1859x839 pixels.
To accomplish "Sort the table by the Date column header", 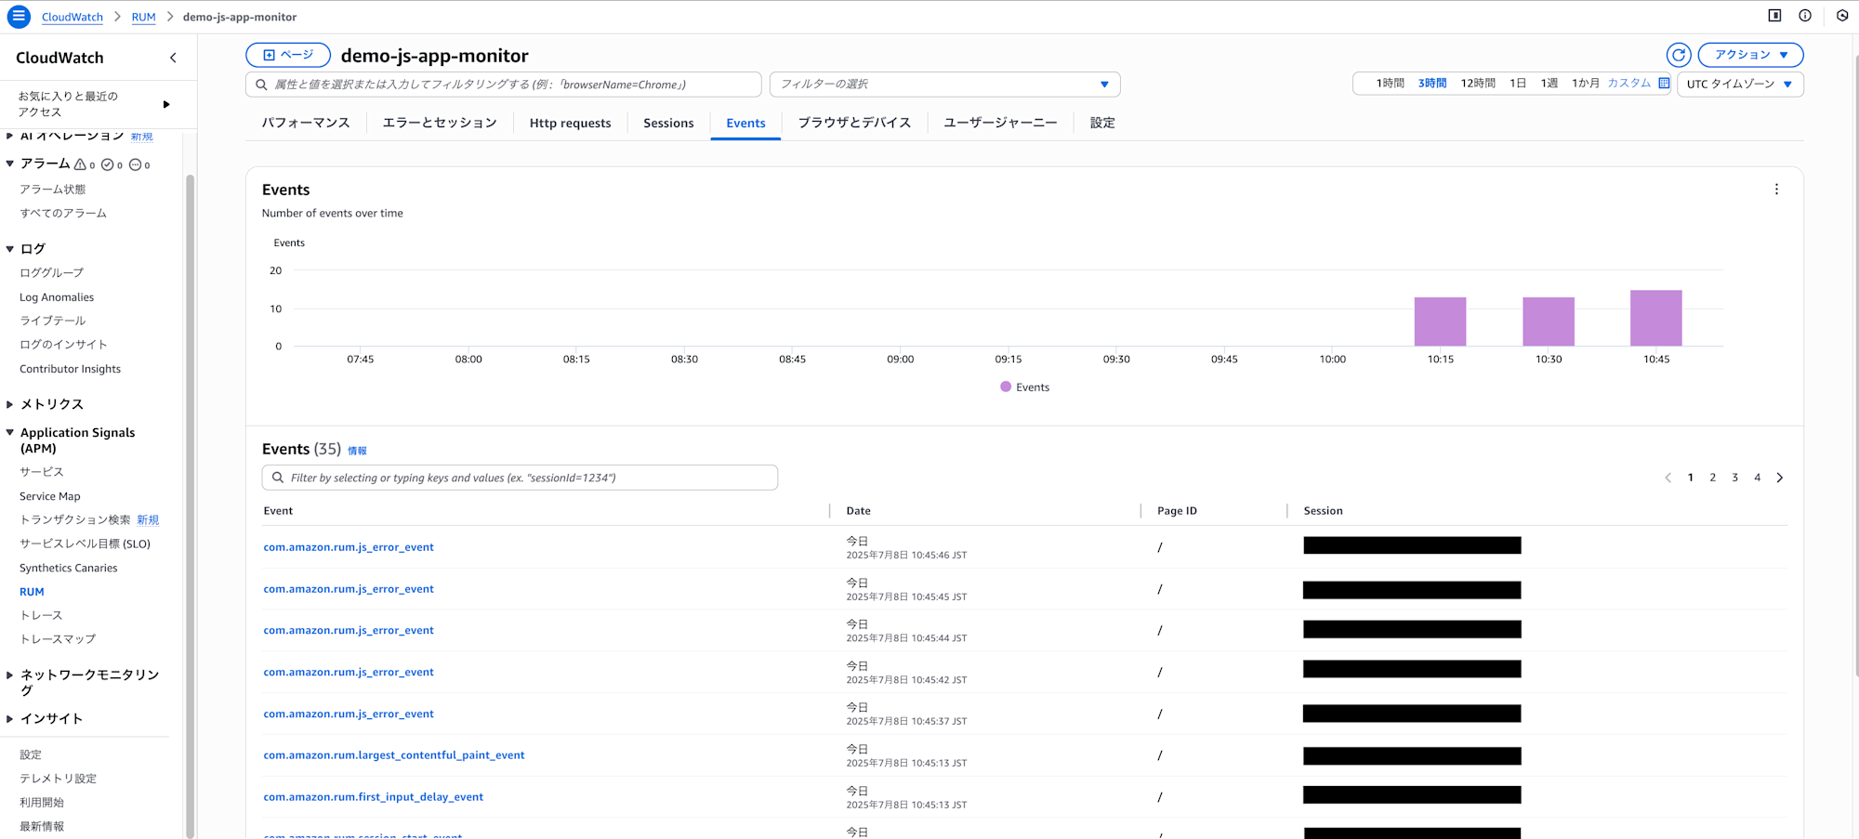I will pos(859,511).
